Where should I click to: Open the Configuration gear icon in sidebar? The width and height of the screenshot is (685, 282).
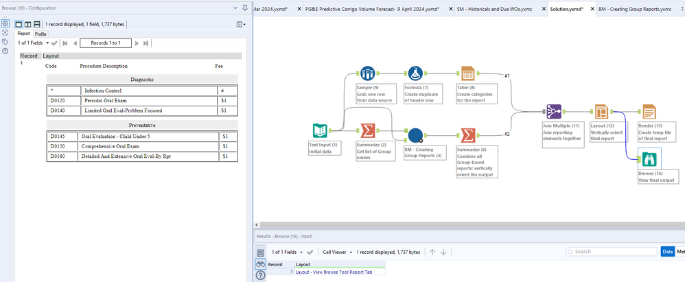pos(5,24)
